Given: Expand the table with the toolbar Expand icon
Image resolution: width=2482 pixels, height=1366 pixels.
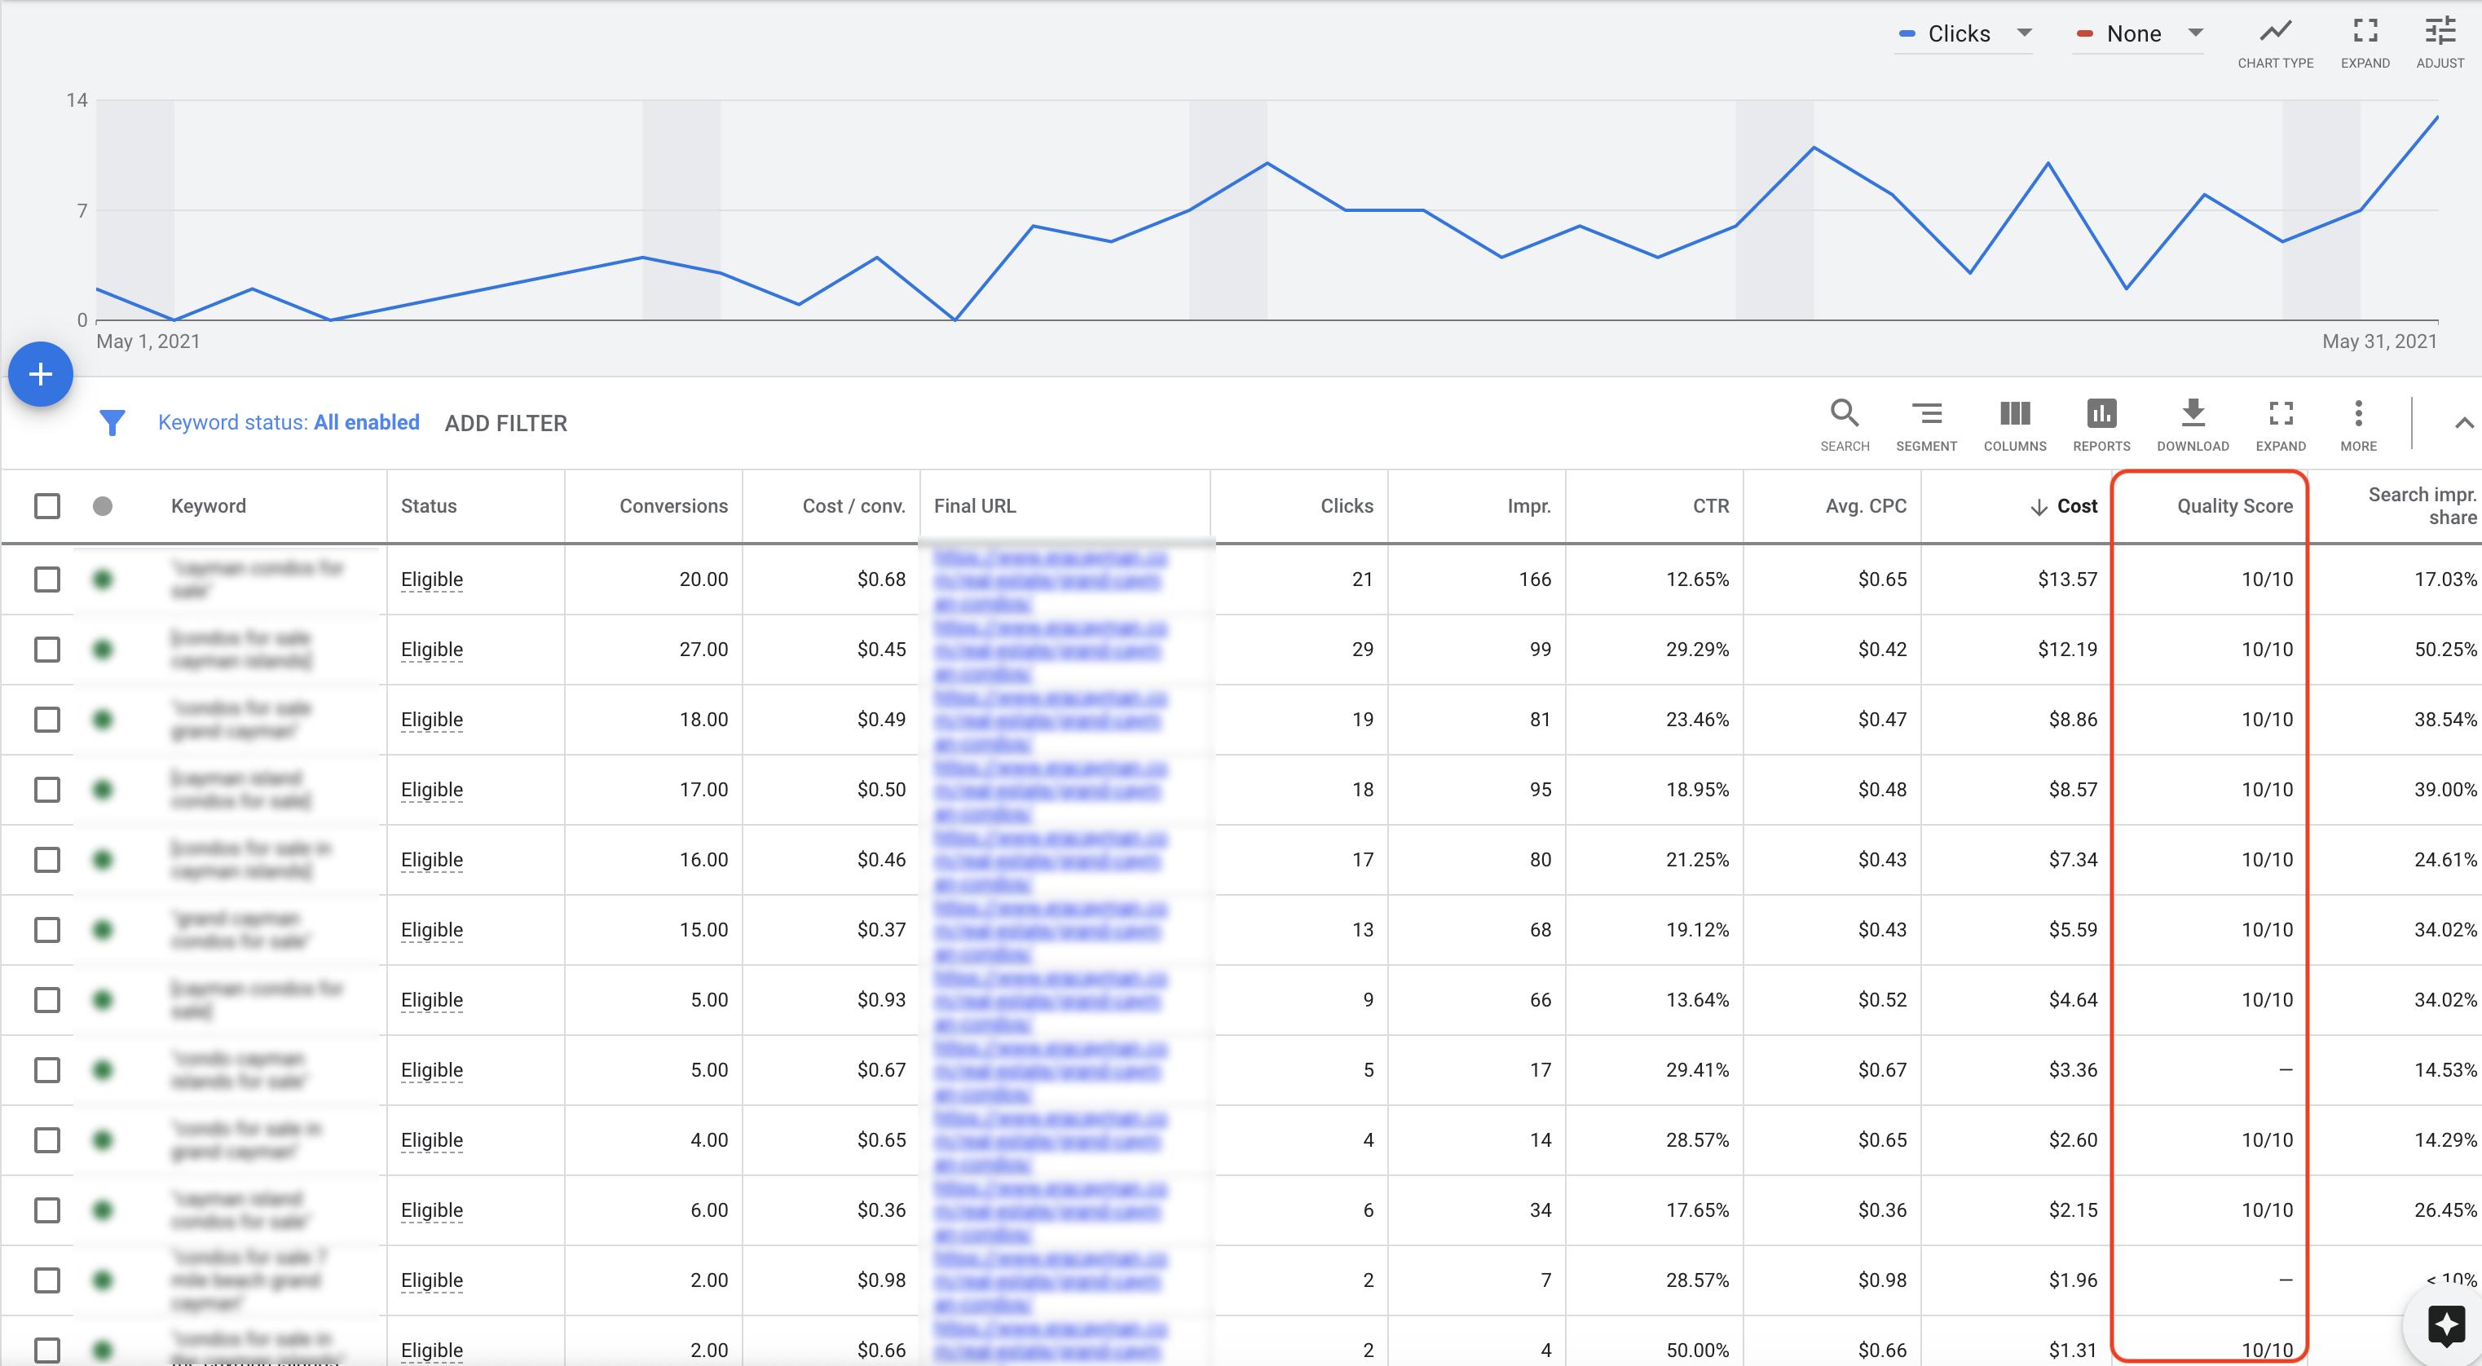Looking at the screenshot, I should click(2281, 413).
